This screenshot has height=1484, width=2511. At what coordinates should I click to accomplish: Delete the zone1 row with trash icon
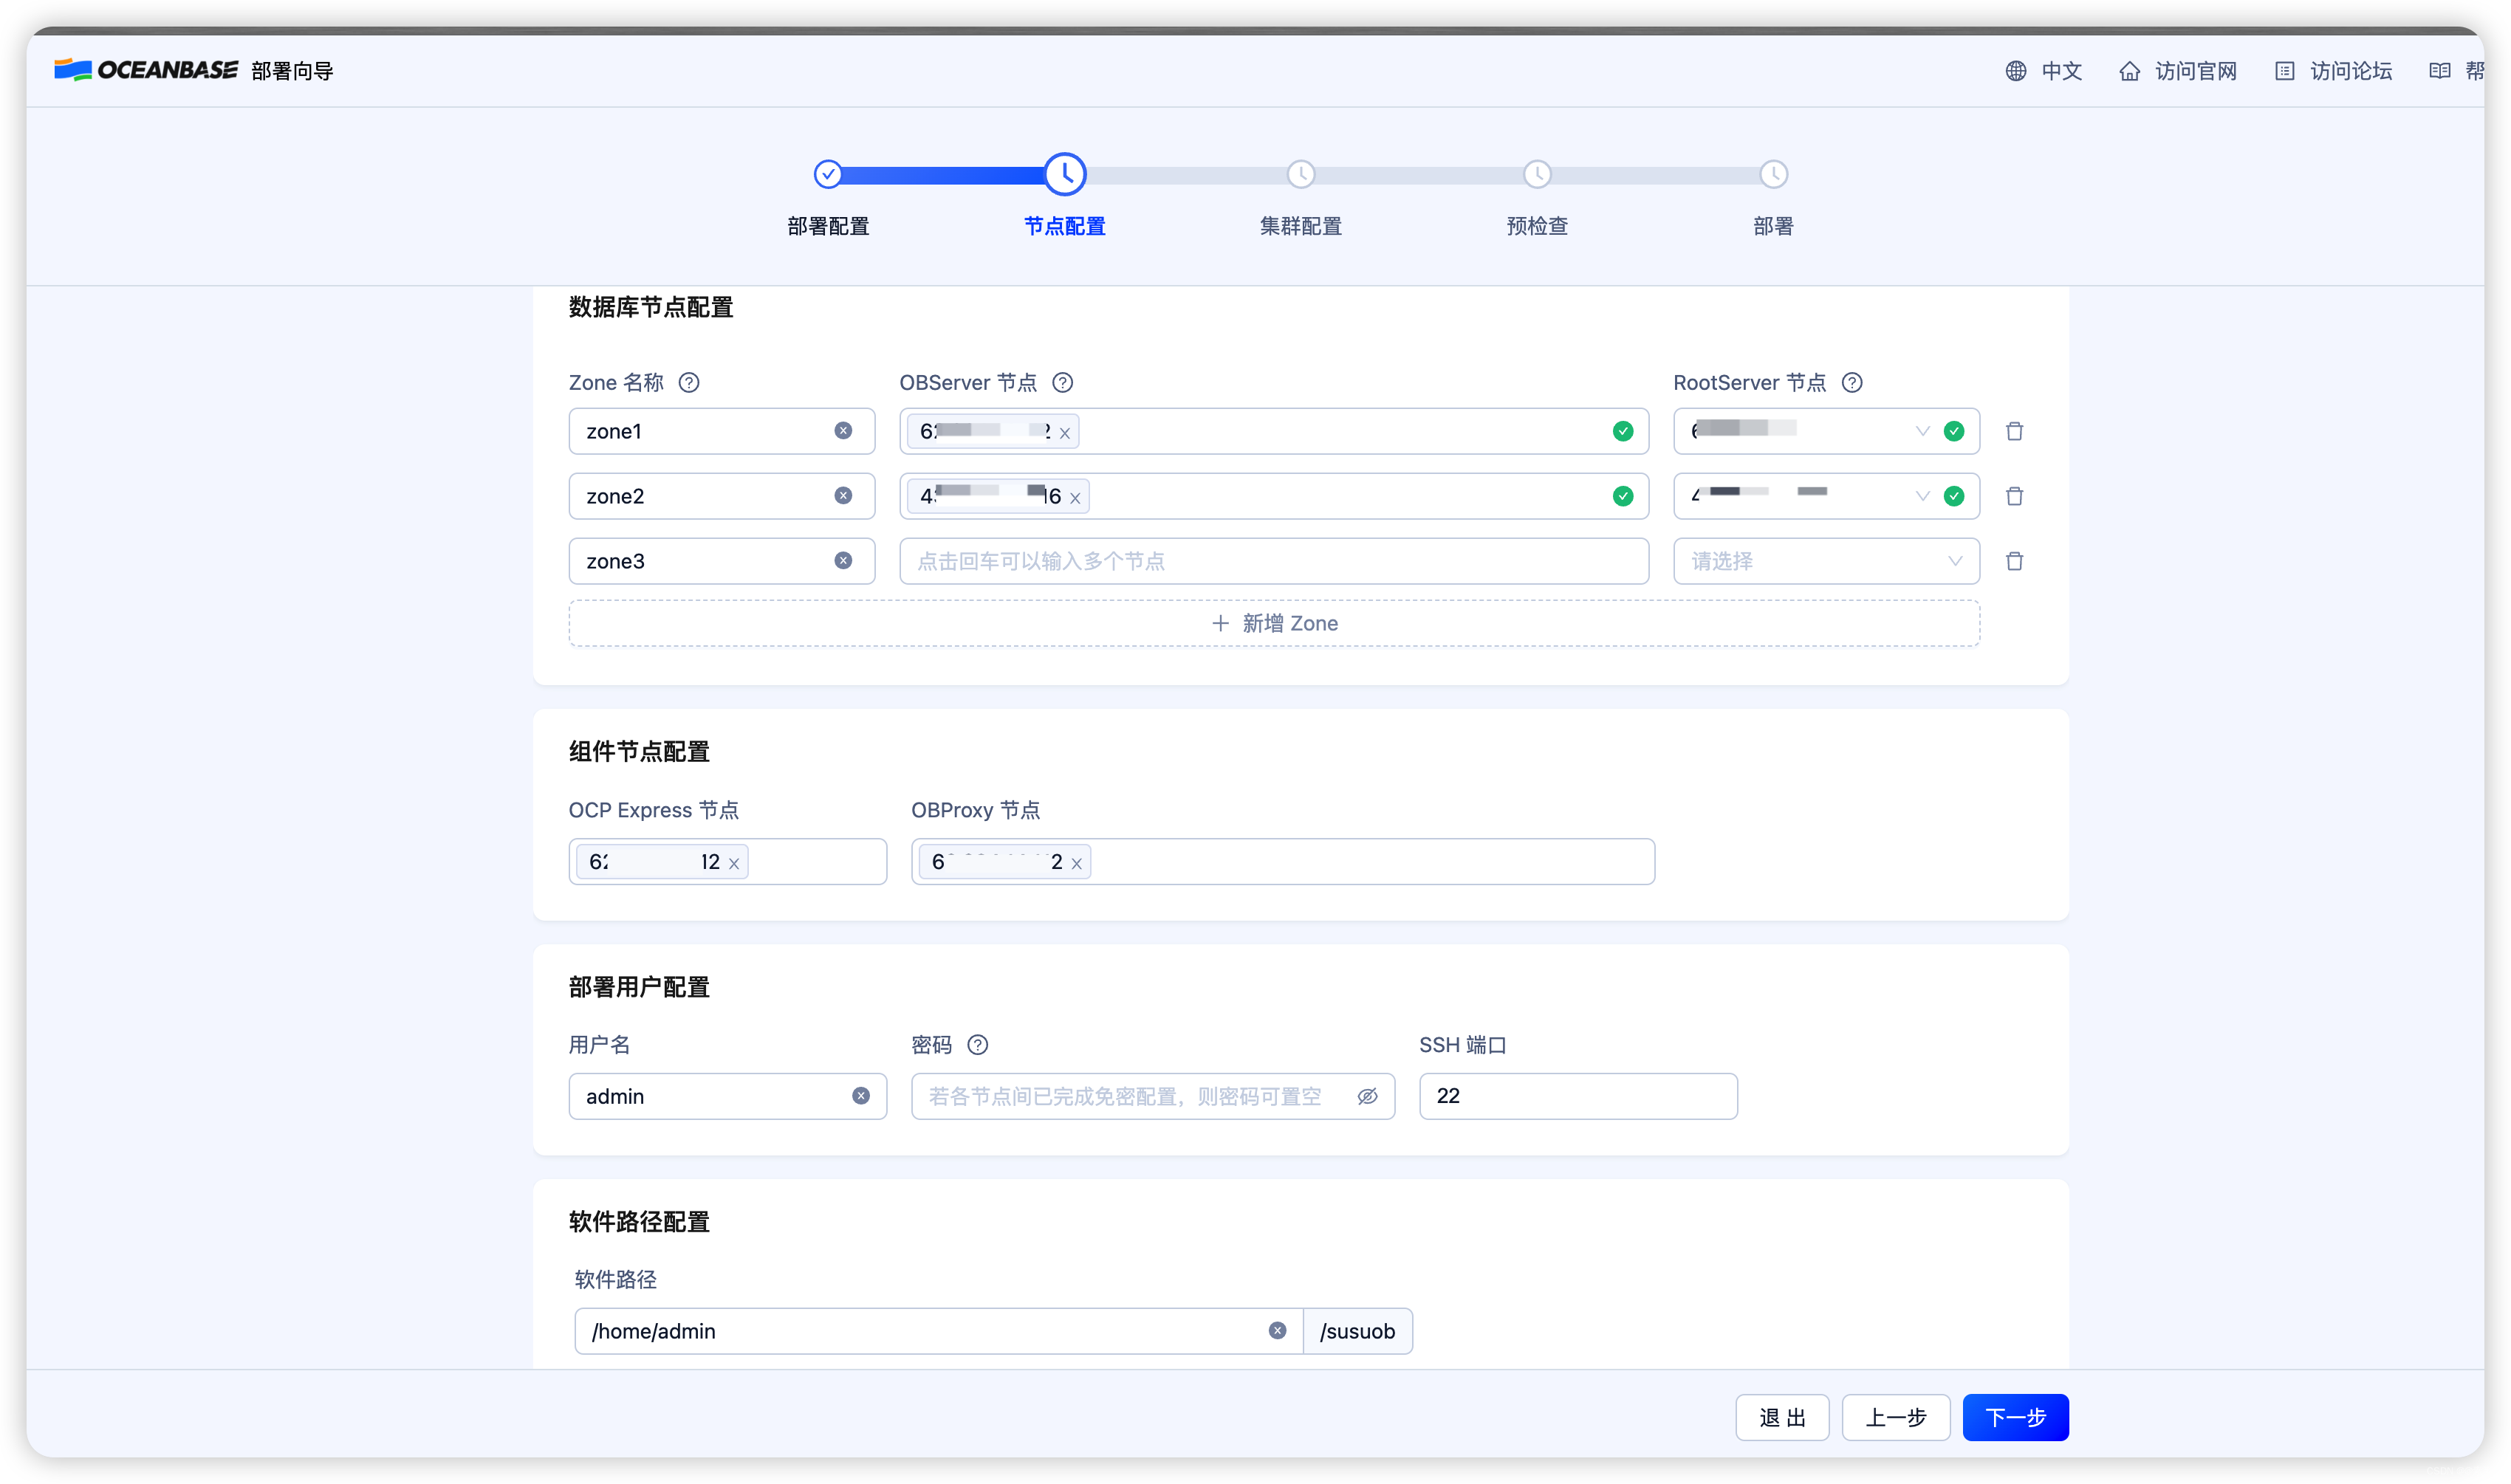(x=2014, y=431)
